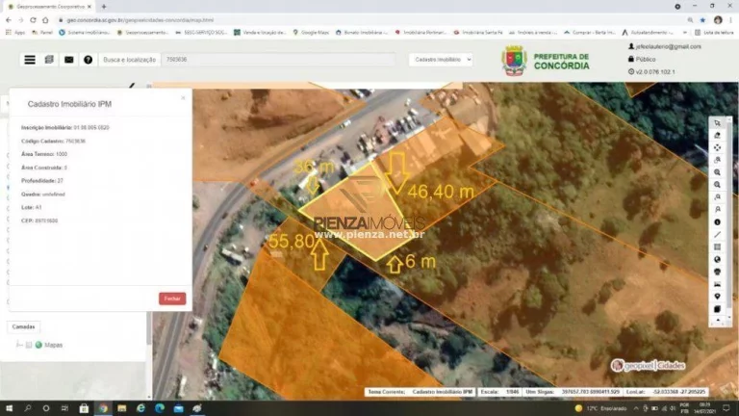Select the eraser clear tool in map toolbar
Image resolution: width=739 pixels, height=416 pixels.
coord(717,136)
